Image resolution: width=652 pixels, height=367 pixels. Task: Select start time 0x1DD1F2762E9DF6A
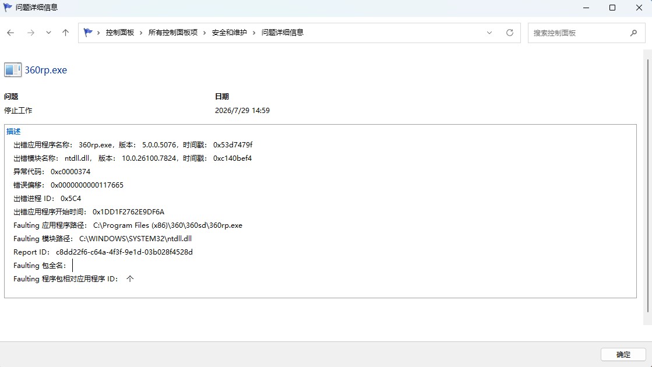point(129,212)
